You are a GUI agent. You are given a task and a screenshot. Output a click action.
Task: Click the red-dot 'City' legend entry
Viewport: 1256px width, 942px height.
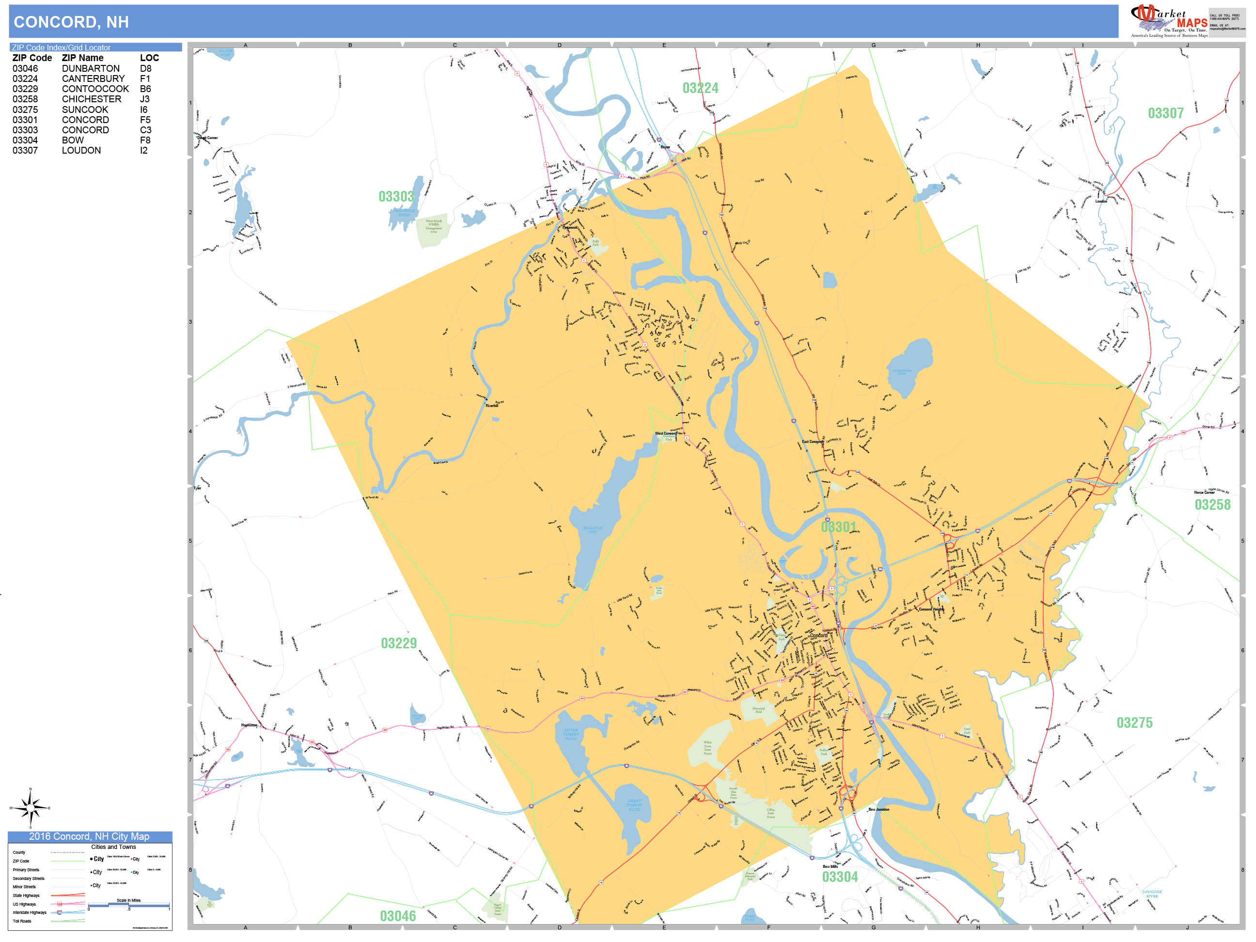point(136,859)
